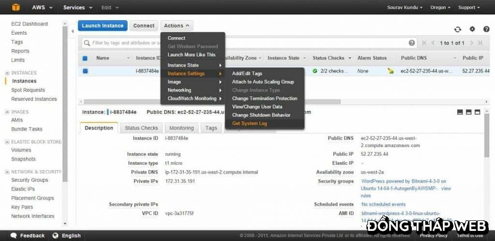The image size is (495, 241).
Task: Collapse the IMAGES sidebar section
Action: coord(7,112)
